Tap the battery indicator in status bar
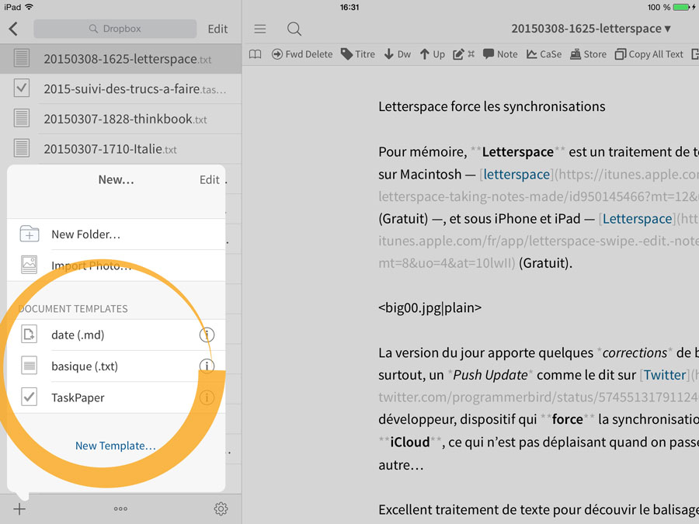The width and height of the screenshot is (699, 524). click(x=683, y=7)
